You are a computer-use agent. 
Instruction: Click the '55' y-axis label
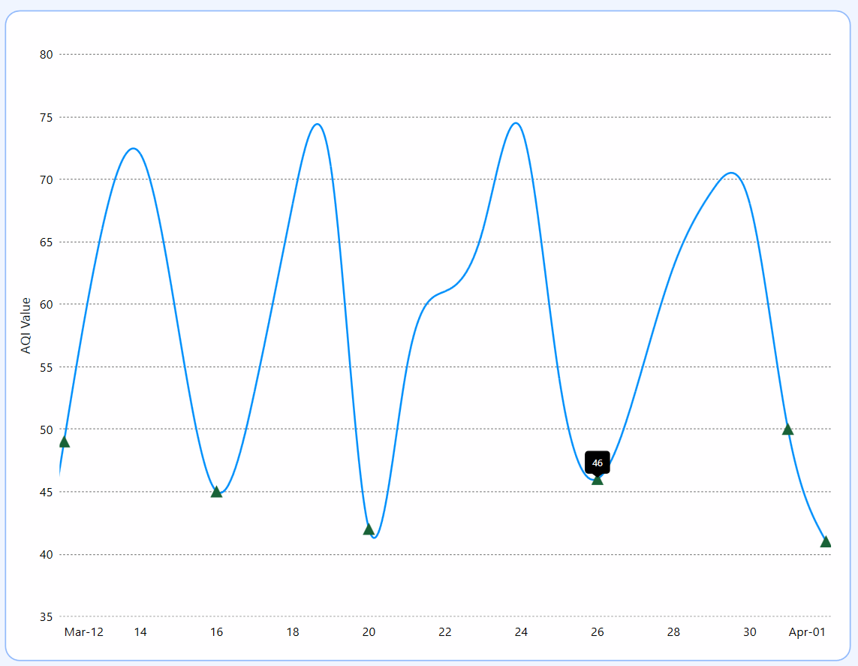pos(47,367)
